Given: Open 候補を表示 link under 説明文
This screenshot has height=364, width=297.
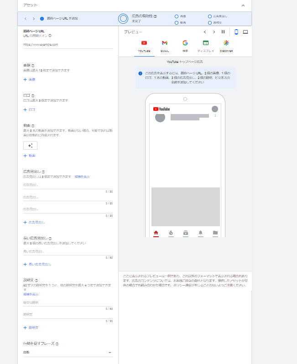Looking at the screenshot, I should click(x=31, y=294).
